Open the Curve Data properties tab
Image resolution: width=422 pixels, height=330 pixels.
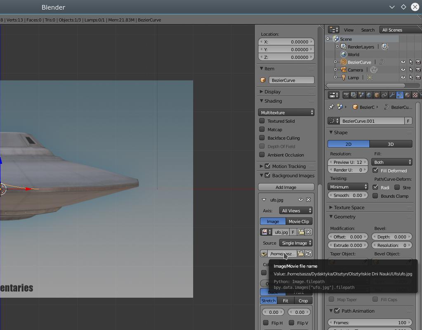click(400, 95)
